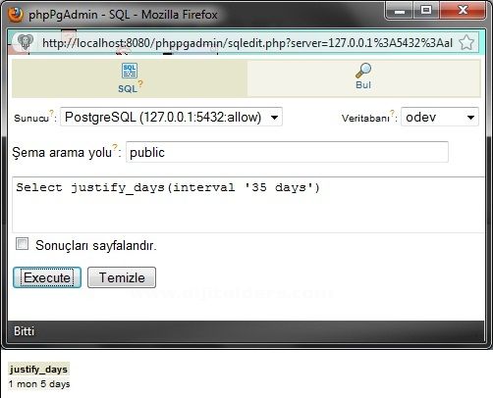Open the Sunucu PostgreSQL server dropdown

(171, 117)
